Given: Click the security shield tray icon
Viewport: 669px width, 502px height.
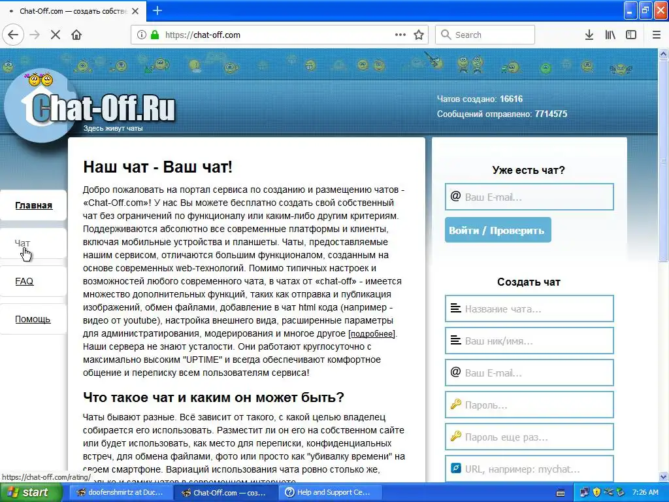Looking at the screenshot, I should click(596, 493).
